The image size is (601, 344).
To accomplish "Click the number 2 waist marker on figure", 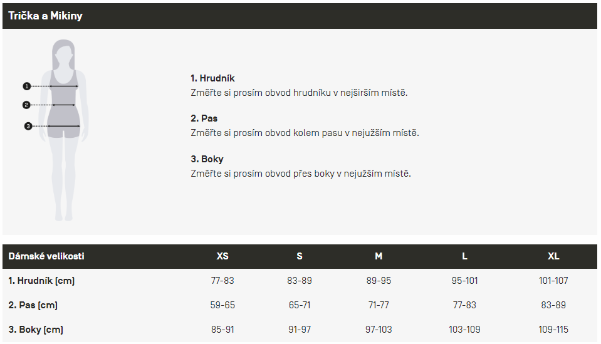I will click(26, 105).
